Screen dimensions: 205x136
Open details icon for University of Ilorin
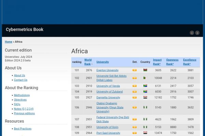click(x=135, y=127)
